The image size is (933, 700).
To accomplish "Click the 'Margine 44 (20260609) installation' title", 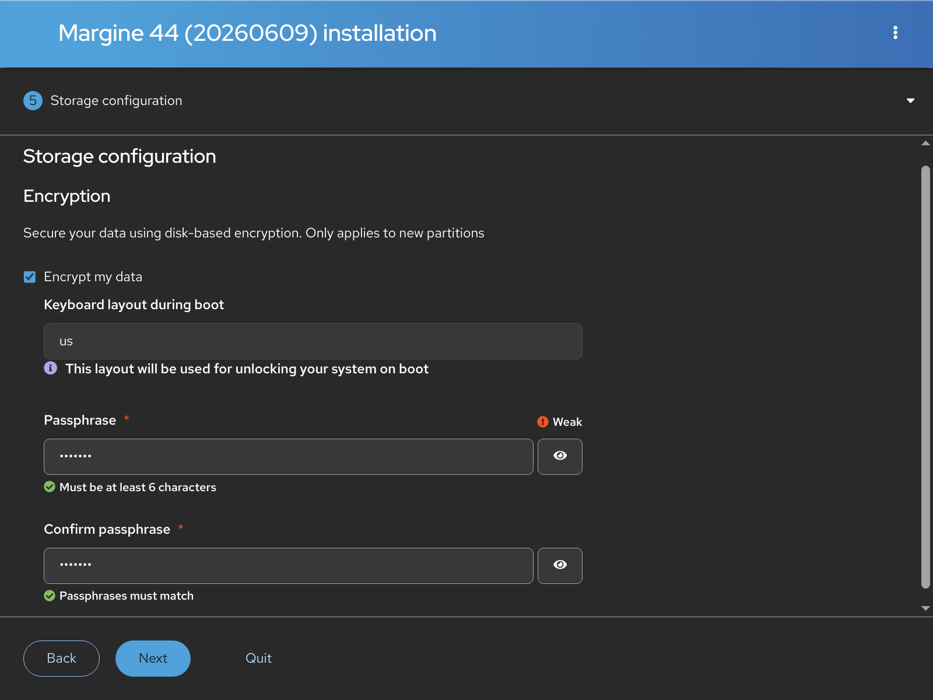I will [247, 33].
